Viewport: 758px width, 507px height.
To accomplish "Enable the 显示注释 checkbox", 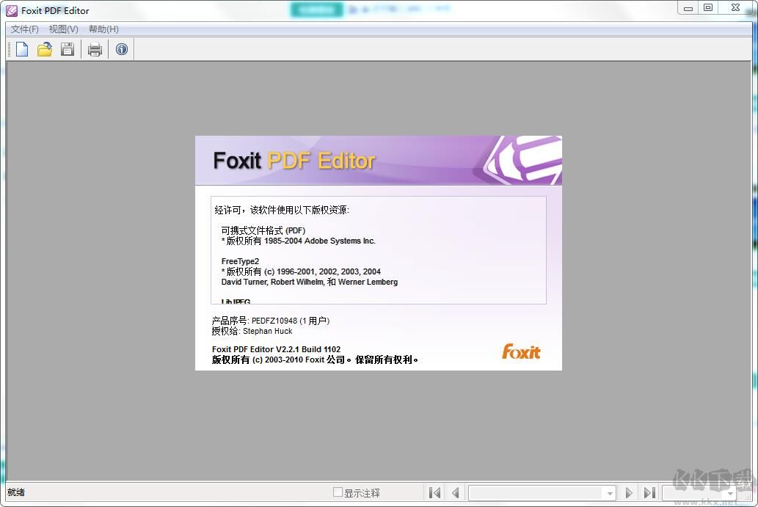I will (x=338, y=492).
